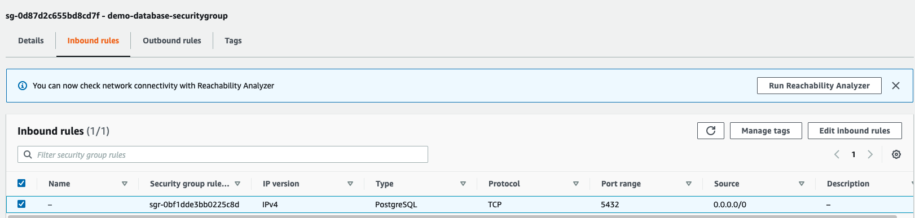This screenshot has width=915, height=218.
Task: Click Edit inbound rules button
Action: [x=855, y=131]
